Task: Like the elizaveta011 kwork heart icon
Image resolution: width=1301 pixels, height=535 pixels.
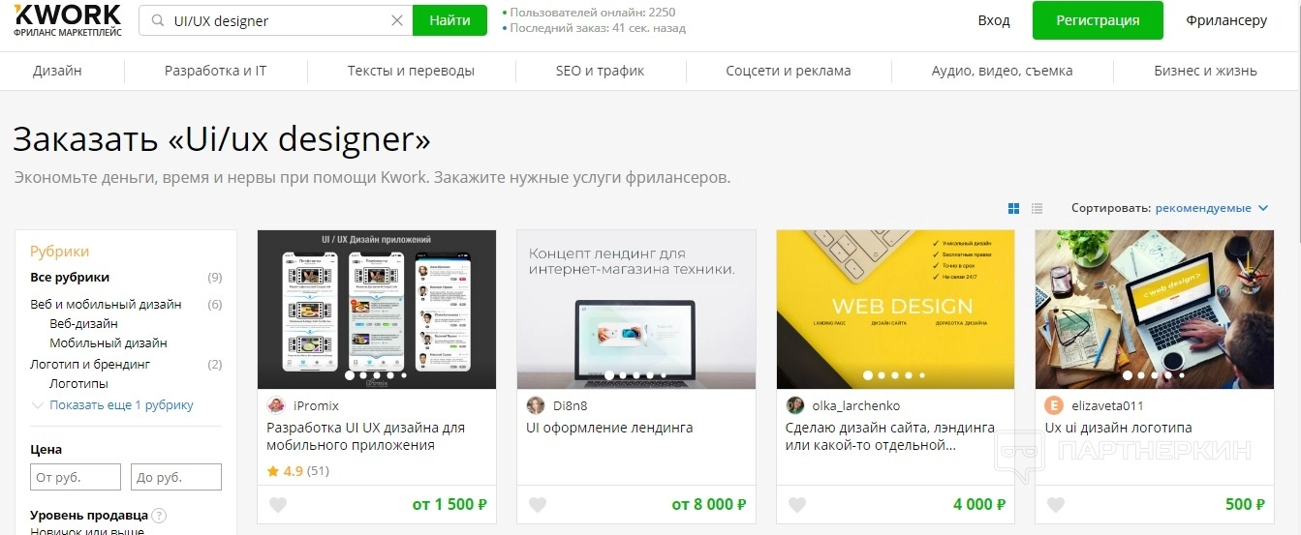Action: pyautogui.click(x=1056, y=505)
